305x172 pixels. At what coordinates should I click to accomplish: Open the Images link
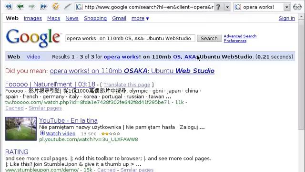tap(33, 18)
